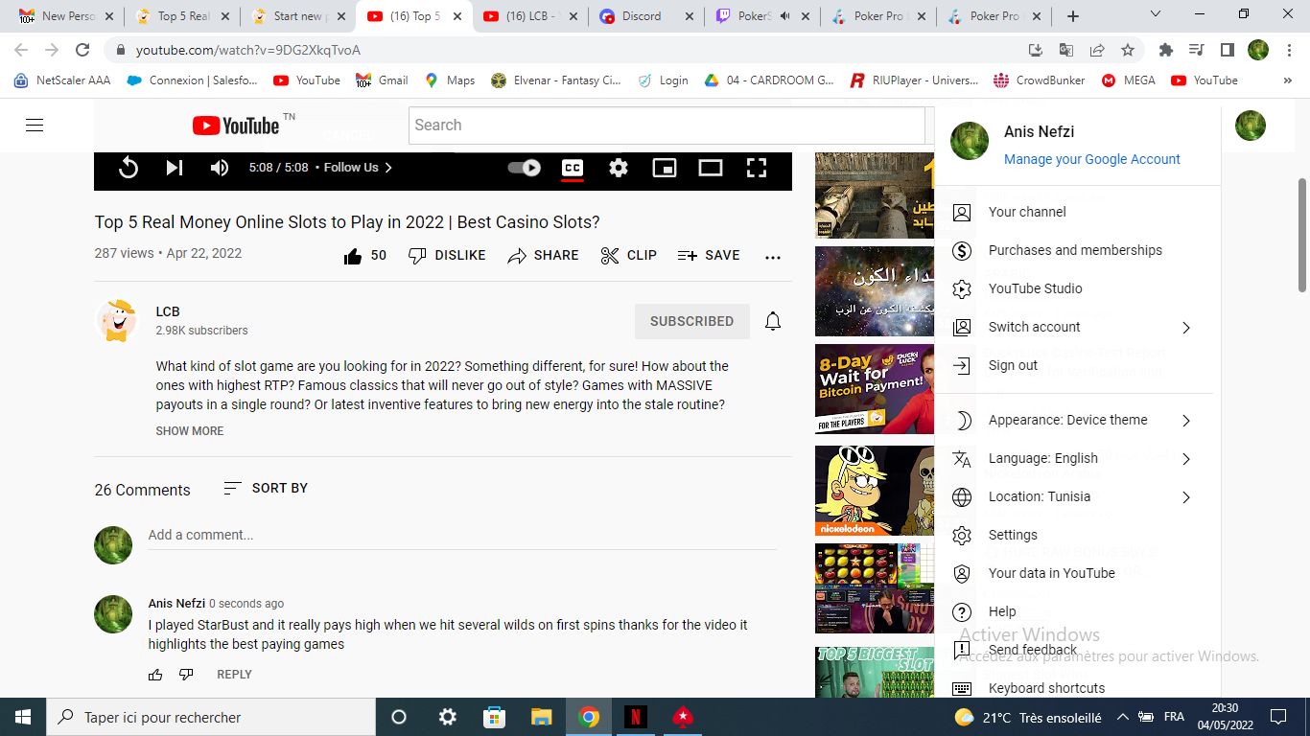Screen dimensions: 1310x736
Task: Open the YouTube hamburger guide menu
Action: (35, 126)
